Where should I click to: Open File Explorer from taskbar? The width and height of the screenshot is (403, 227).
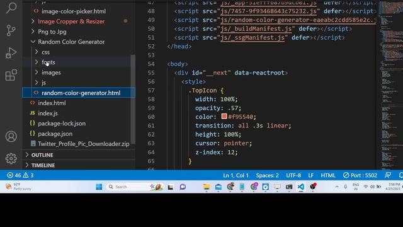207,187
